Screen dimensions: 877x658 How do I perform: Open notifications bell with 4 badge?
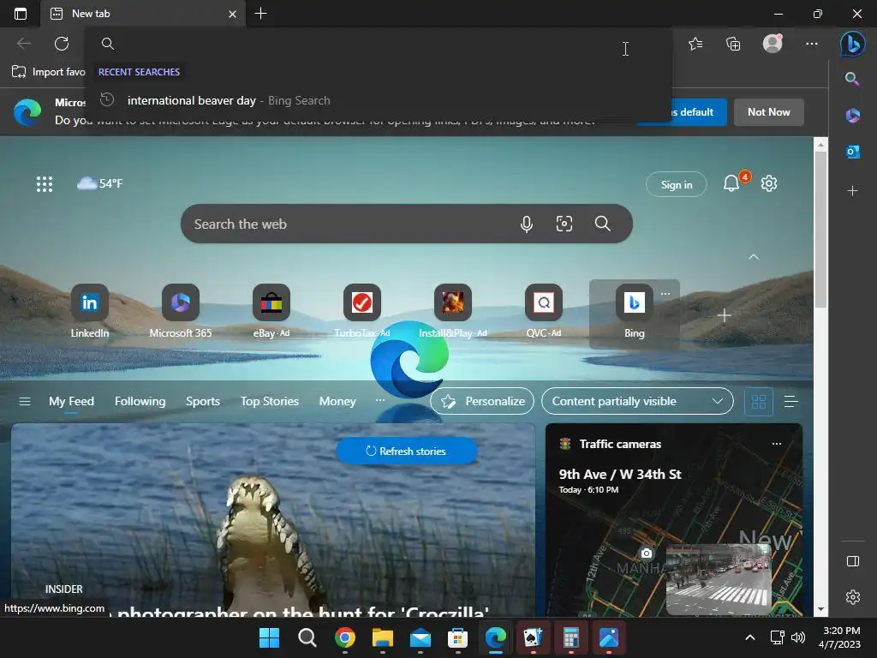[731, 183]
